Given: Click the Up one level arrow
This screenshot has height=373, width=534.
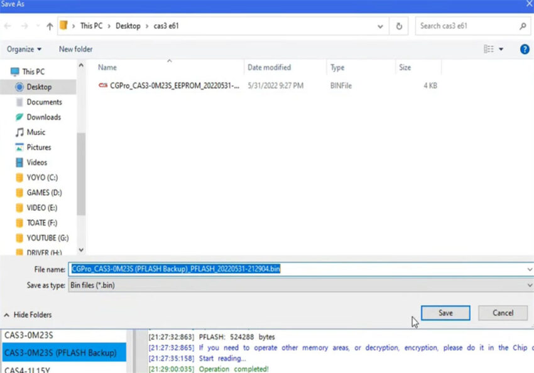Looking at the screenshot, I should click(x=50, y=26).
